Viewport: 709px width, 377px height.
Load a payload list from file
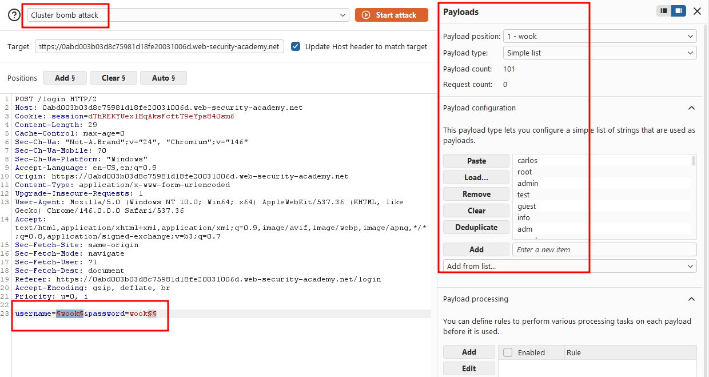pos(476,177)
